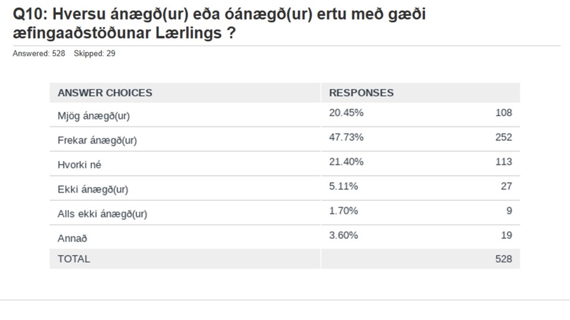570x320 pixels.
Task: Click the 20.45% percentage value
Action: point(346,113)
